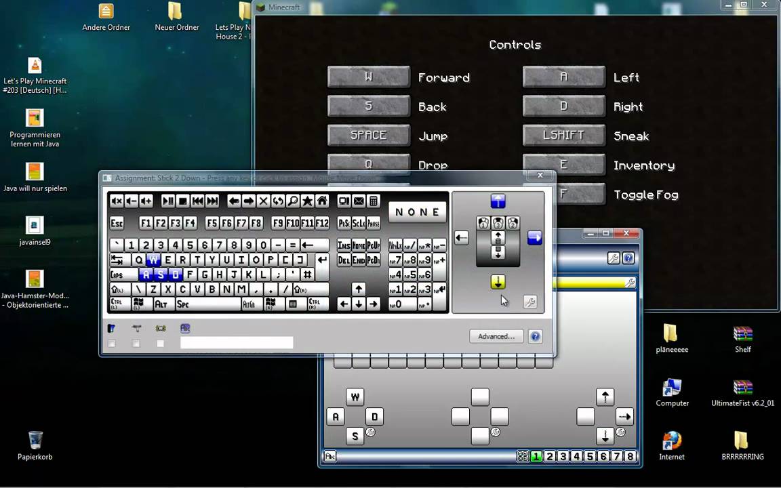Select the stop media key
Image resolution: width=781 pixels, height=488 pixels.
[183, 201]
